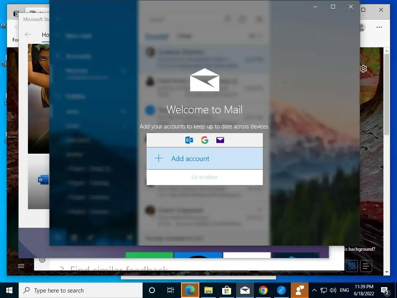
Task: Click the Add account button
Action: (205, 158)
